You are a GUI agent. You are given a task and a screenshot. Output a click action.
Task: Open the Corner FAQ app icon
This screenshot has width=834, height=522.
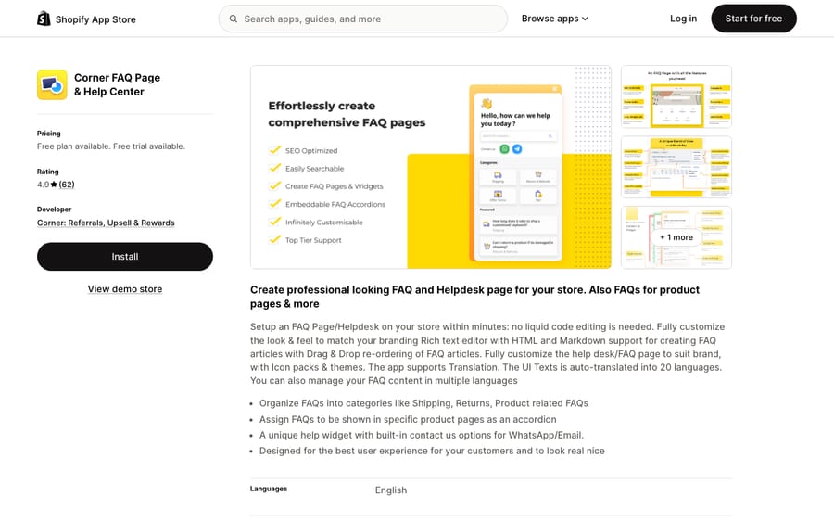(52, 84)
